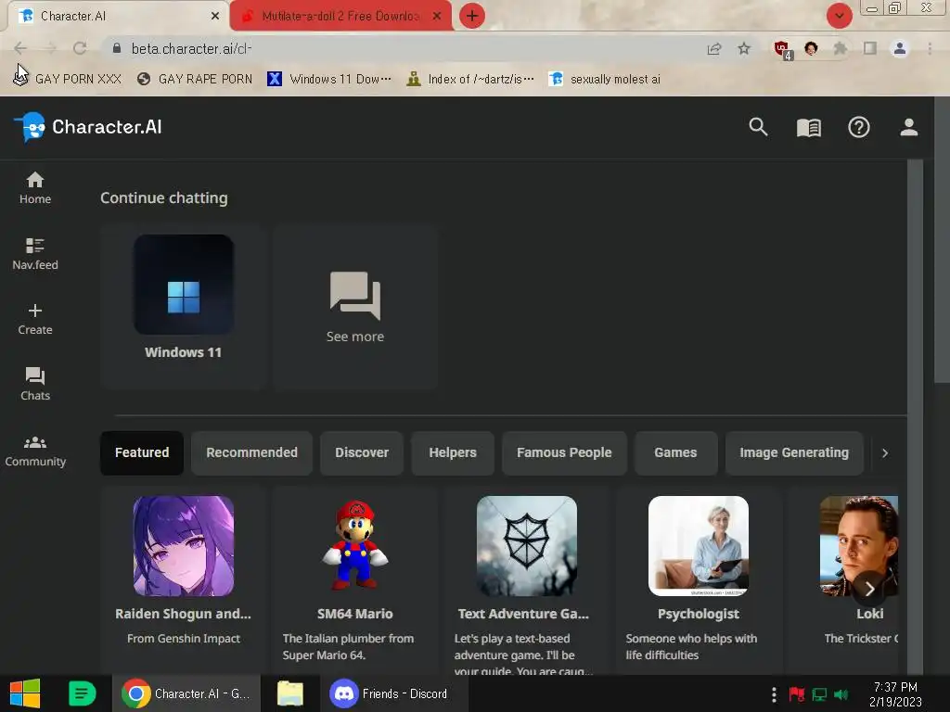This screenshot has height=712, width=950.
Task: Click the page vertical scrollbar
Action: tap(941, 242)
